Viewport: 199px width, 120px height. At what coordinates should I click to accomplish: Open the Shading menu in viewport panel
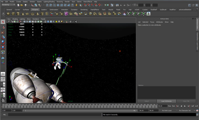coord(15,19)
